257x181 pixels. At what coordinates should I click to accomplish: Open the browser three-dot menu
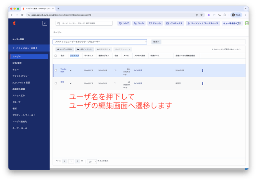coord(245,15)
